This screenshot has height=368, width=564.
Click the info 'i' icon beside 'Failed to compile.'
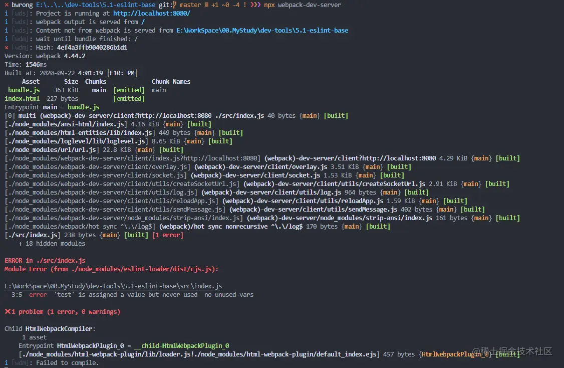6,362
